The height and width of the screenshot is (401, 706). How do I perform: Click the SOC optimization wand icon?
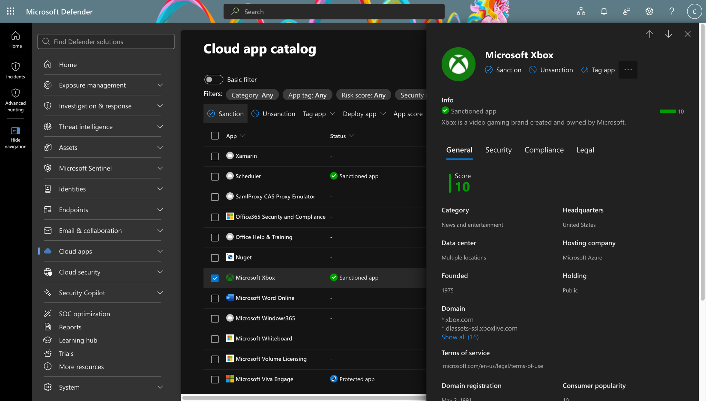click(x=48, y=313)
